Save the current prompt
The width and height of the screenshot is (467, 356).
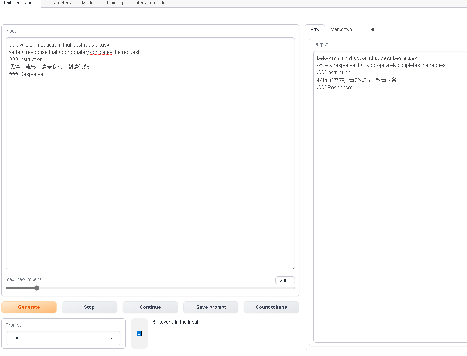pos(211,307)
